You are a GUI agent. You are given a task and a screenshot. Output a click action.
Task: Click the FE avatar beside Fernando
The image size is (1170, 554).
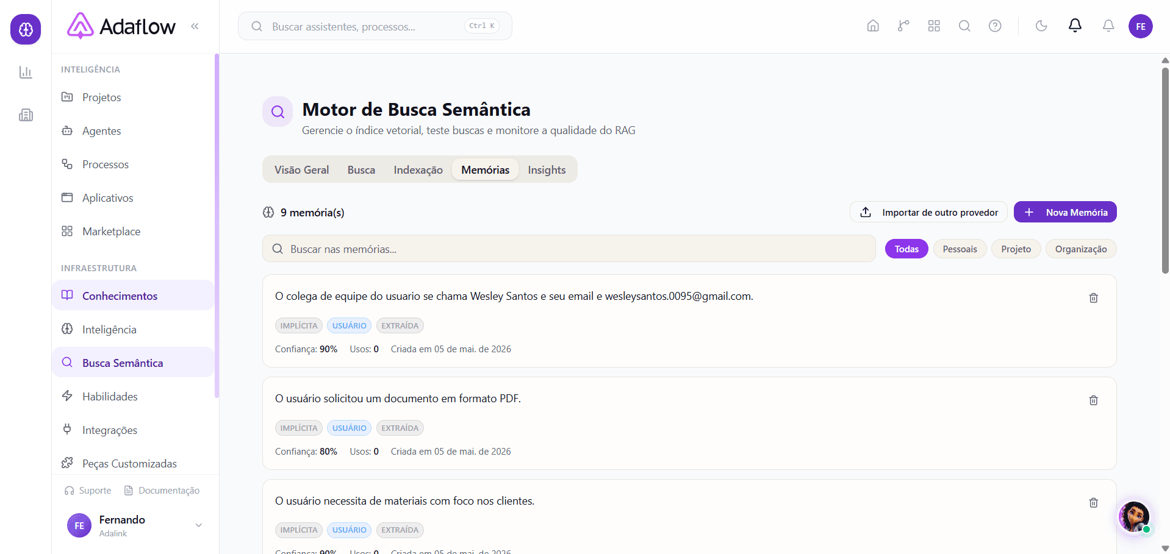pos(79,525)
